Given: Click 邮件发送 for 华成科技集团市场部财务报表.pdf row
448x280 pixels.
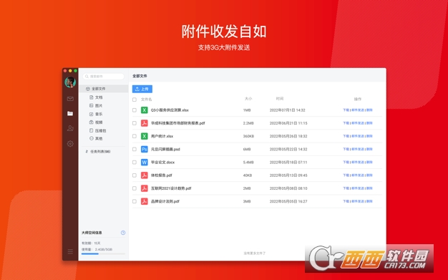Looking at the screenshot, I should [x=358, y=123].
